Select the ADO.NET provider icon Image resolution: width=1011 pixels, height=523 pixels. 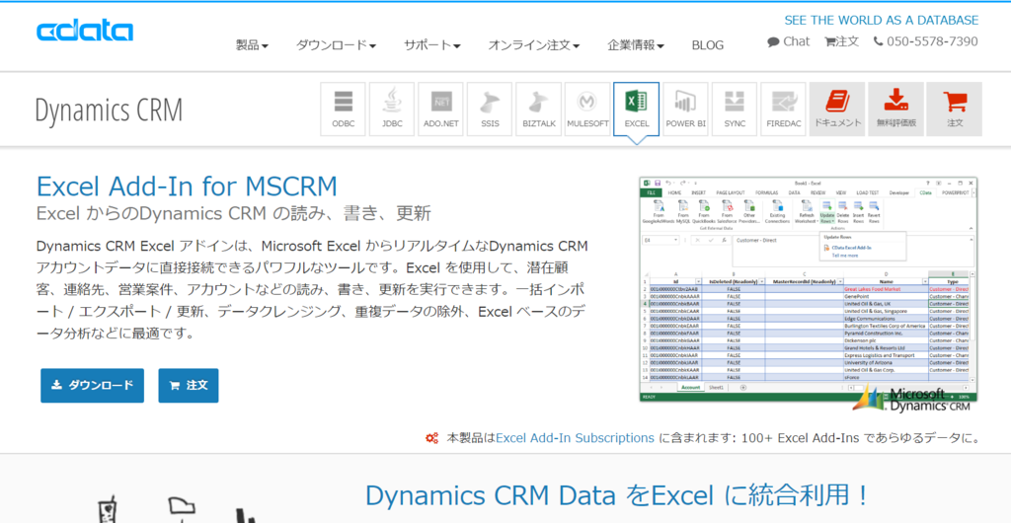tap(441, 109)
